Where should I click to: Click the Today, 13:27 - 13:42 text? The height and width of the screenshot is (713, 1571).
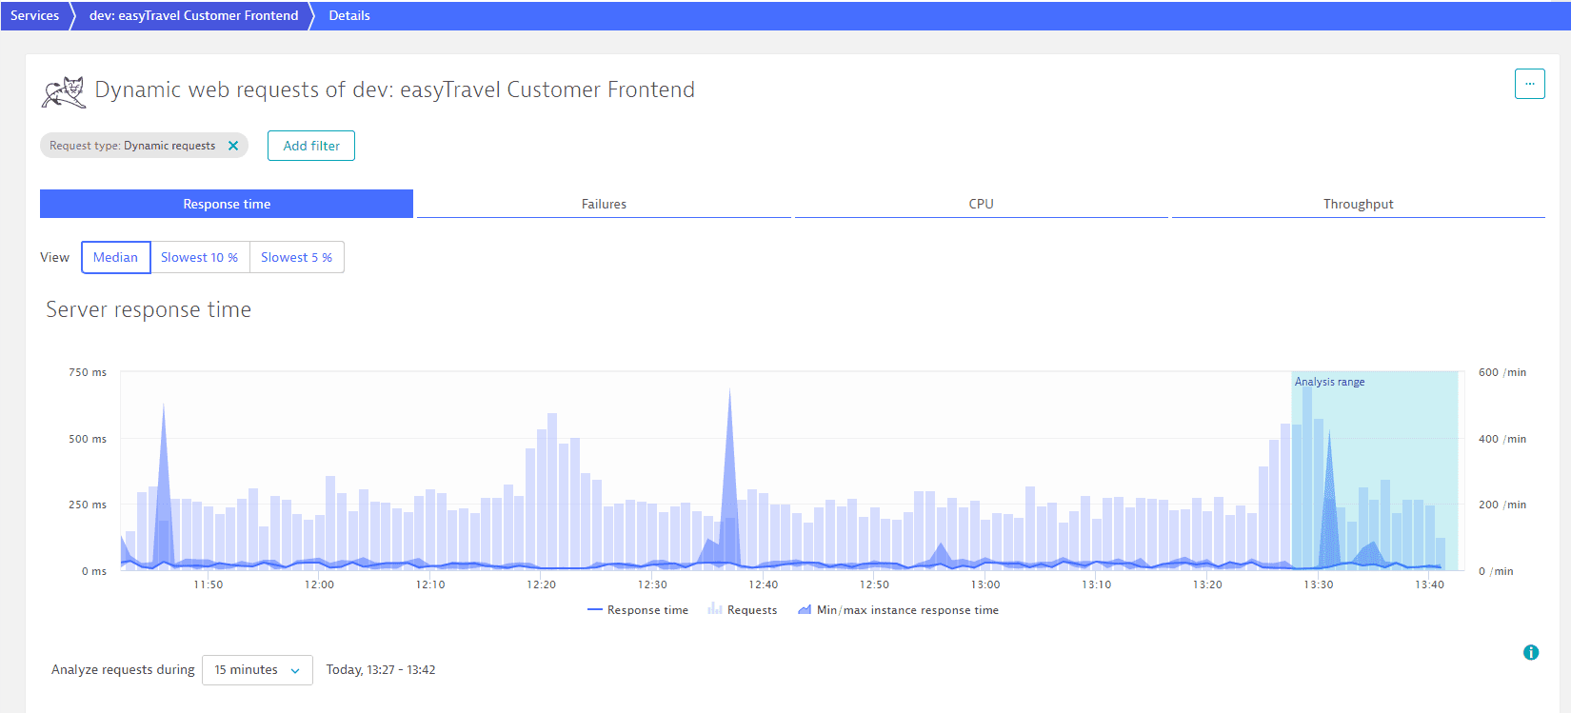[x=381, y=670]
